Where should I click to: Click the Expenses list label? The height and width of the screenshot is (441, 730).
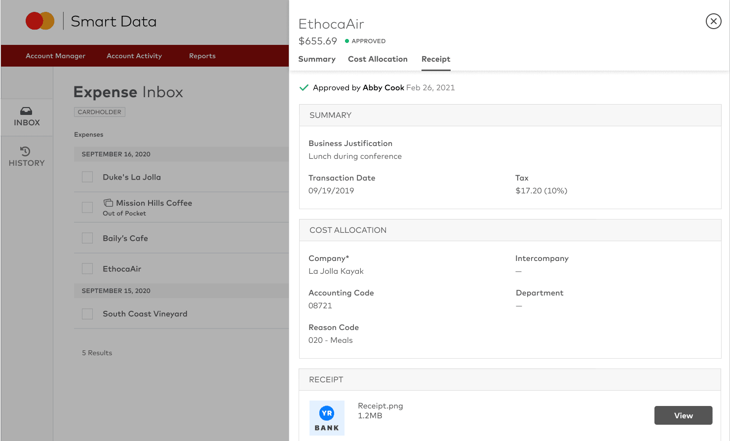89,135
